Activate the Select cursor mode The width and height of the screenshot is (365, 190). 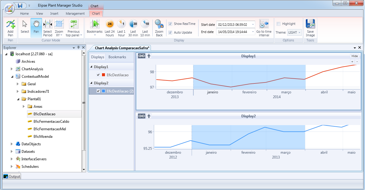[25, 28]
